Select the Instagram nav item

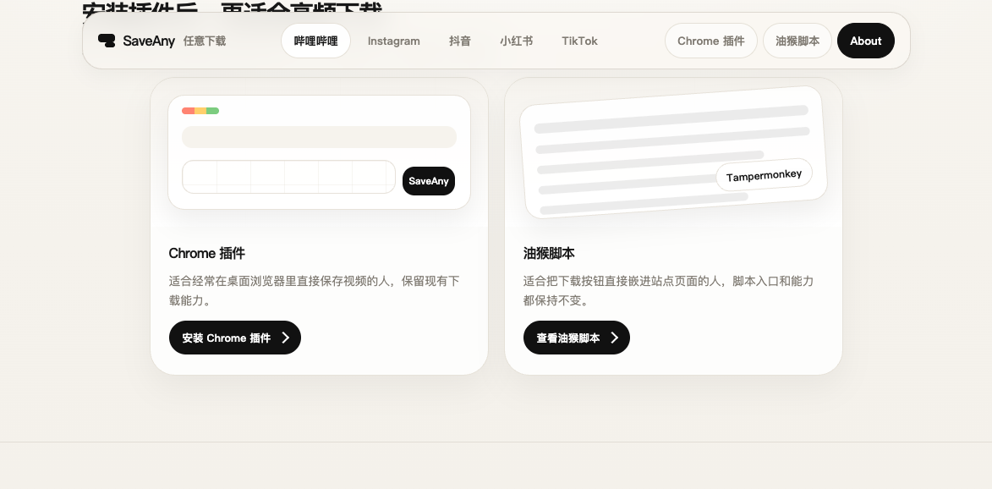coord(393,41)
